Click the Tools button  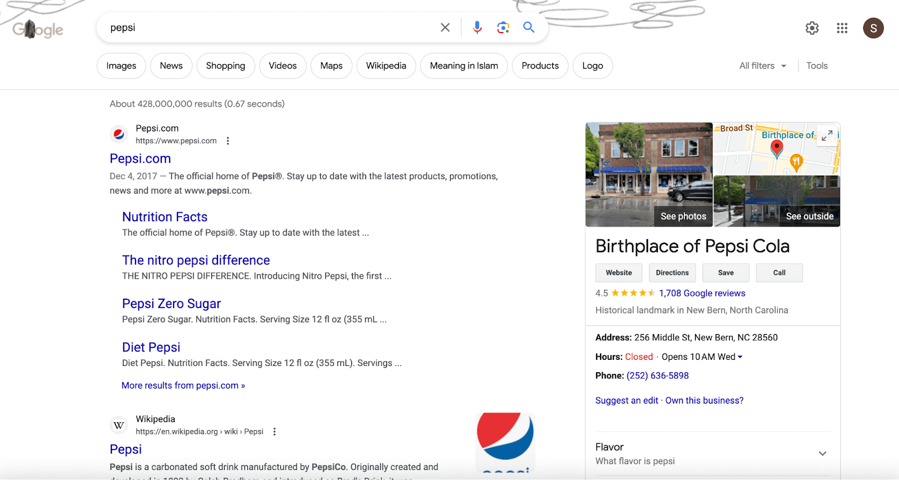(817, 66)
